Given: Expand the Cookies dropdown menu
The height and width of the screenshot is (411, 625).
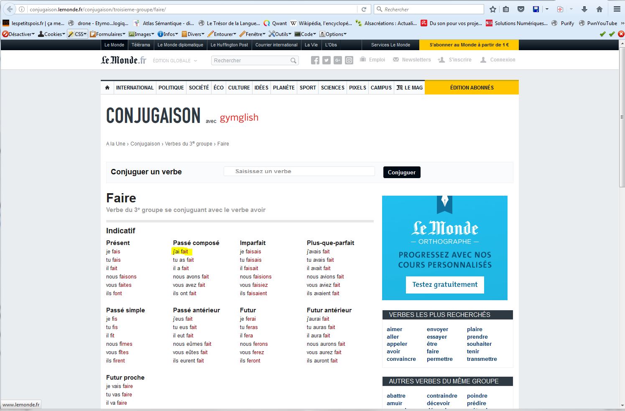Looking at the screenshot, I should (52, 34).
